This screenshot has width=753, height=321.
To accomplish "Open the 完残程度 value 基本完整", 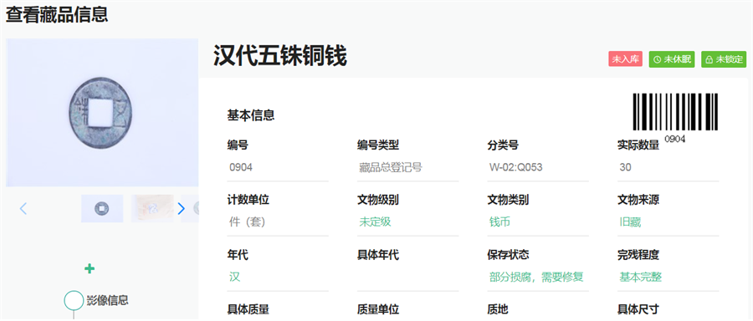I will (x=641, y=277).
